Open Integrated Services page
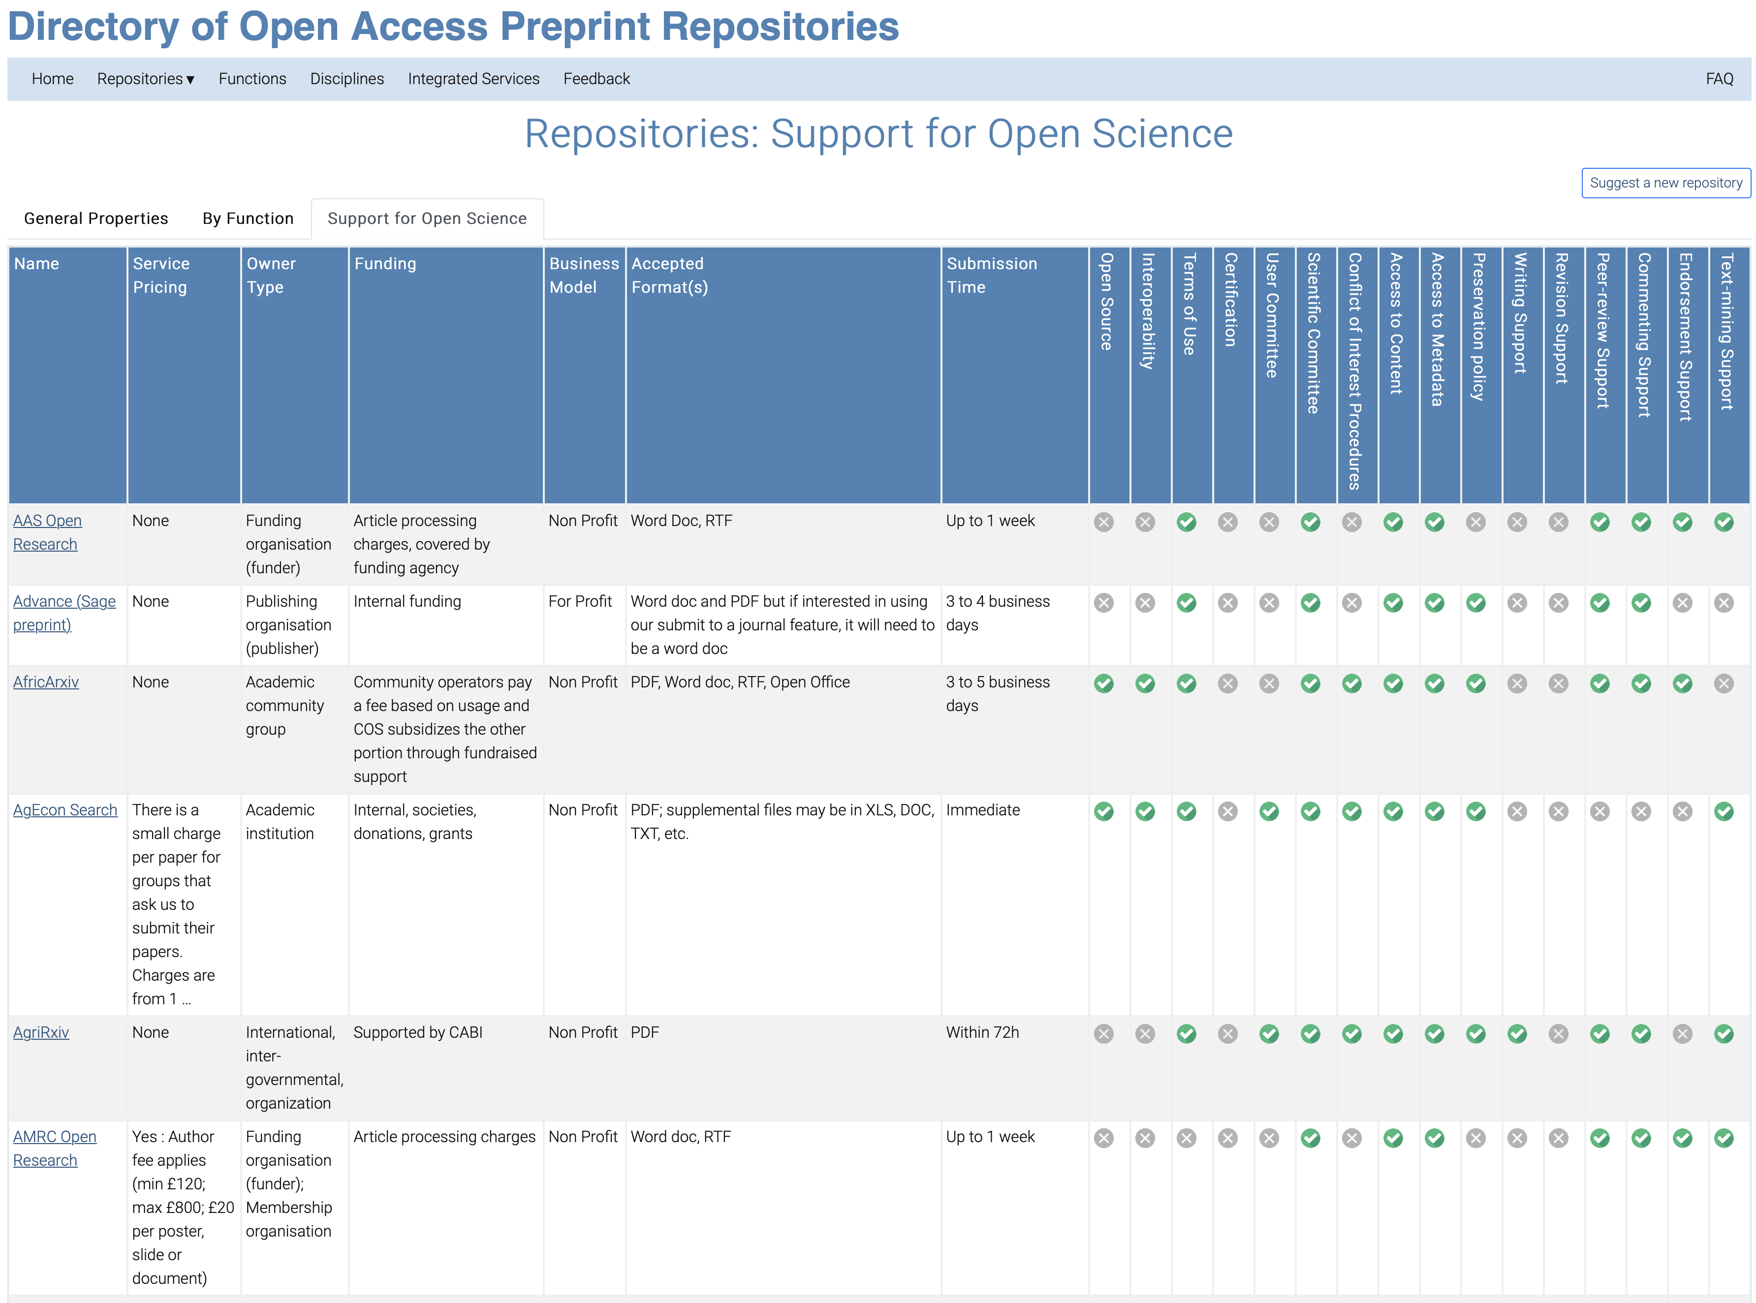Image resolution: width=1756 pixels, height=1303 pixels. click(473, 79)
